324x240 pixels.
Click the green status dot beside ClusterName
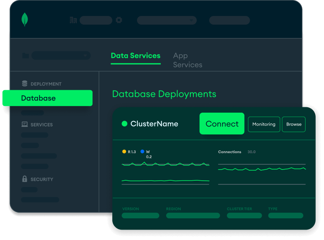[124, 124]
